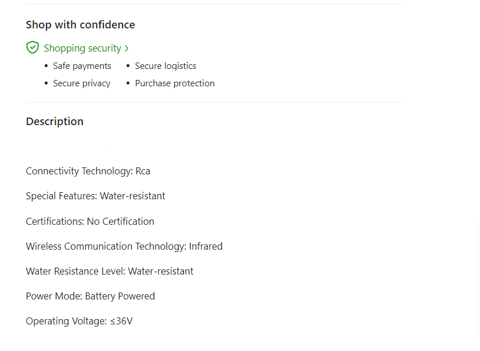Click the Water Resistance Level label
This screenshot has height=351, width=480.
click(75, 271)
